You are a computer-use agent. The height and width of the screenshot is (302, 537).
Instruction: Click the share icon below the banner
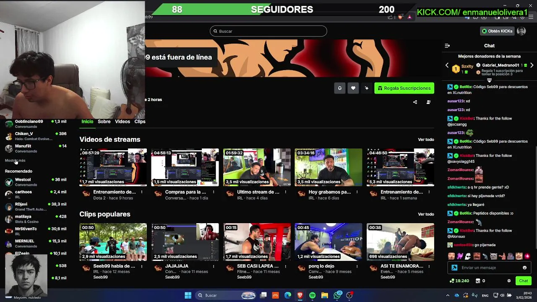click(x=415, y=102)
